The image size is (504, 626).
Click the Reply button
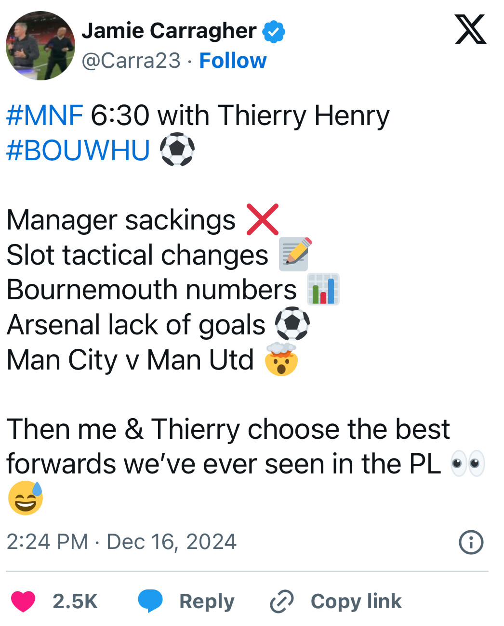[207, 601]
